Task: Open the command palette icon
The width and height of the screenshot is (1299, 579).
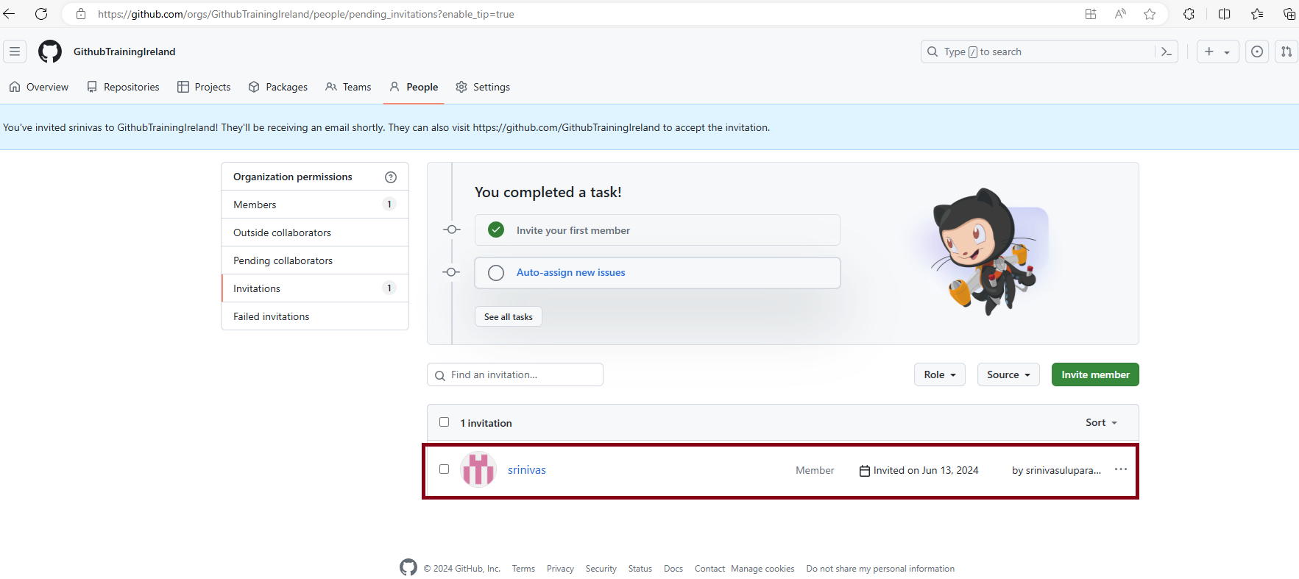Action: click(x=1167, y=51)
